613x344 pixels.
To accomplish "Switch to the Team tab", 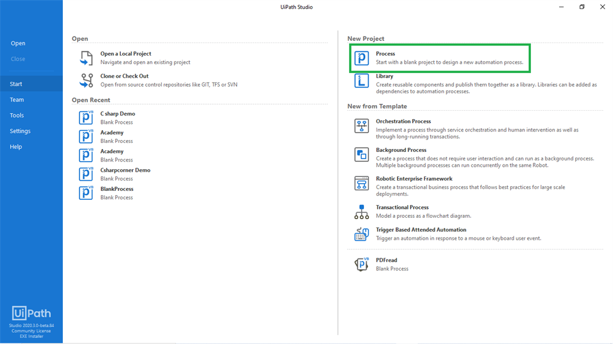I will coord(17,100).
